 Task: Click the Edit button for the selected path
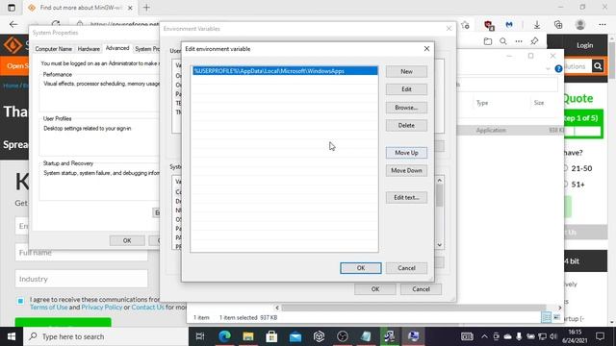click(x=406, y=89)
